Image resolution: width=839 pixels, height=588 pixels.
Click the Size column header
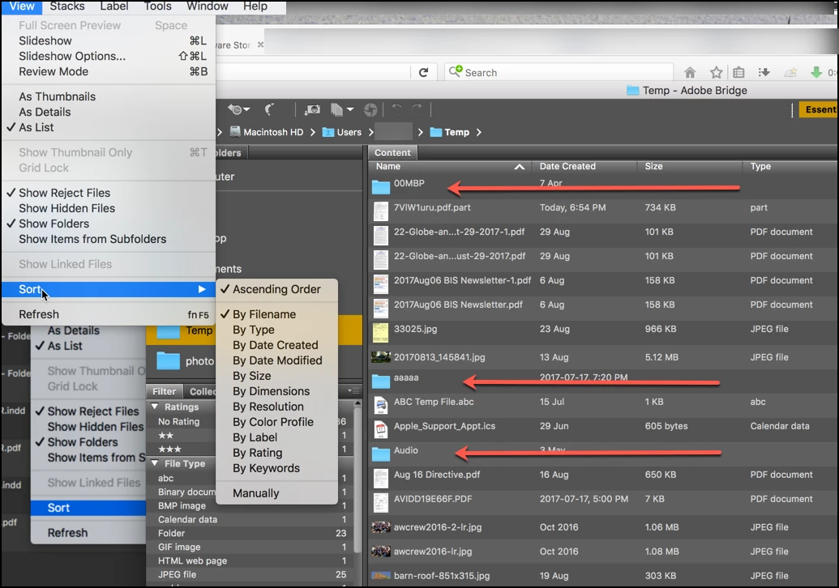point(654,166)
